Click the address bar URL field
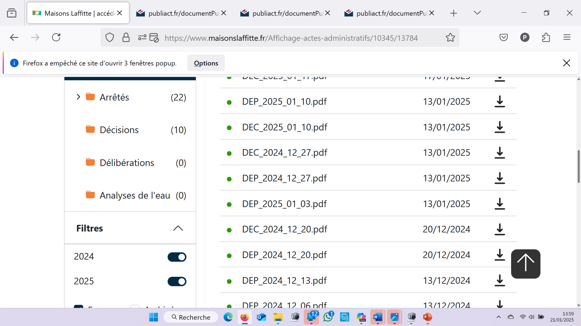The width and height of the screenshot is (581, 326). pyautogui.click(x=290, y=38)
